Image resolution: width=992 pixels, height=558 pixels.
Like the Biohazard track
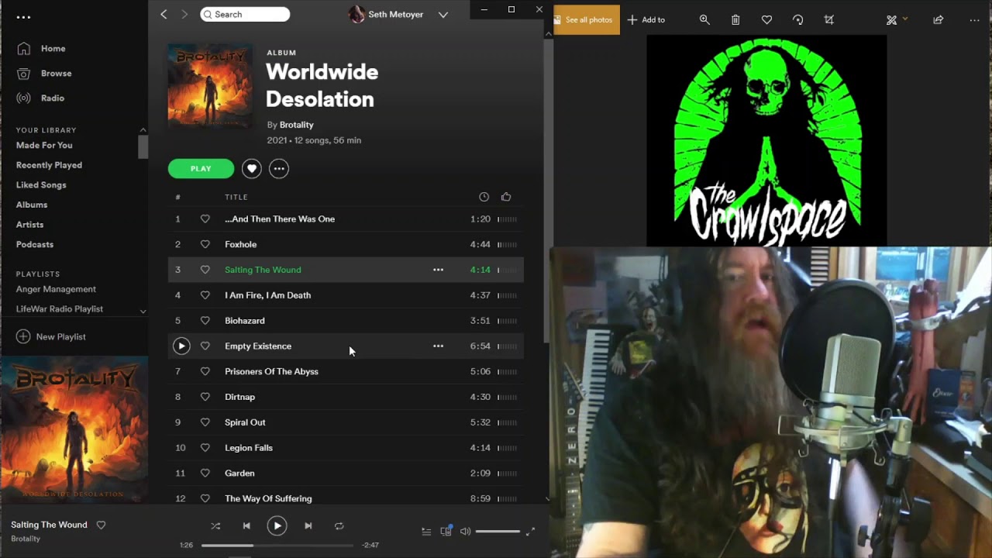(x=205, y=321)
